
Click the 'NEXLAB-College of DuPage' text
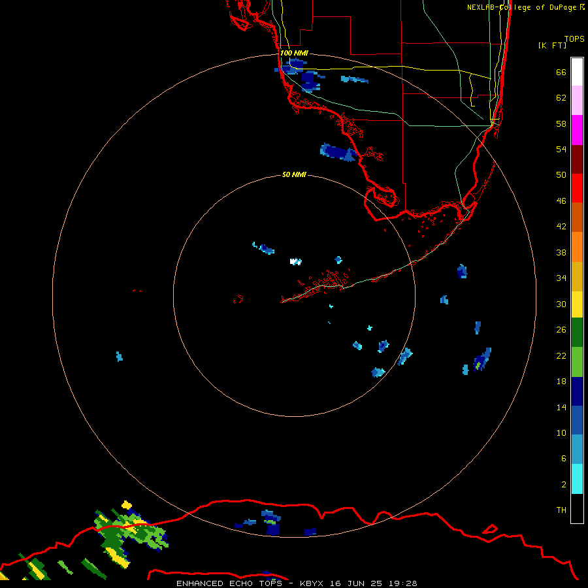tap(522, 7)
